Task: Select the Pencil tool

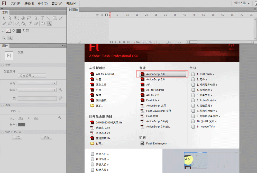Action: pos(61,18)
